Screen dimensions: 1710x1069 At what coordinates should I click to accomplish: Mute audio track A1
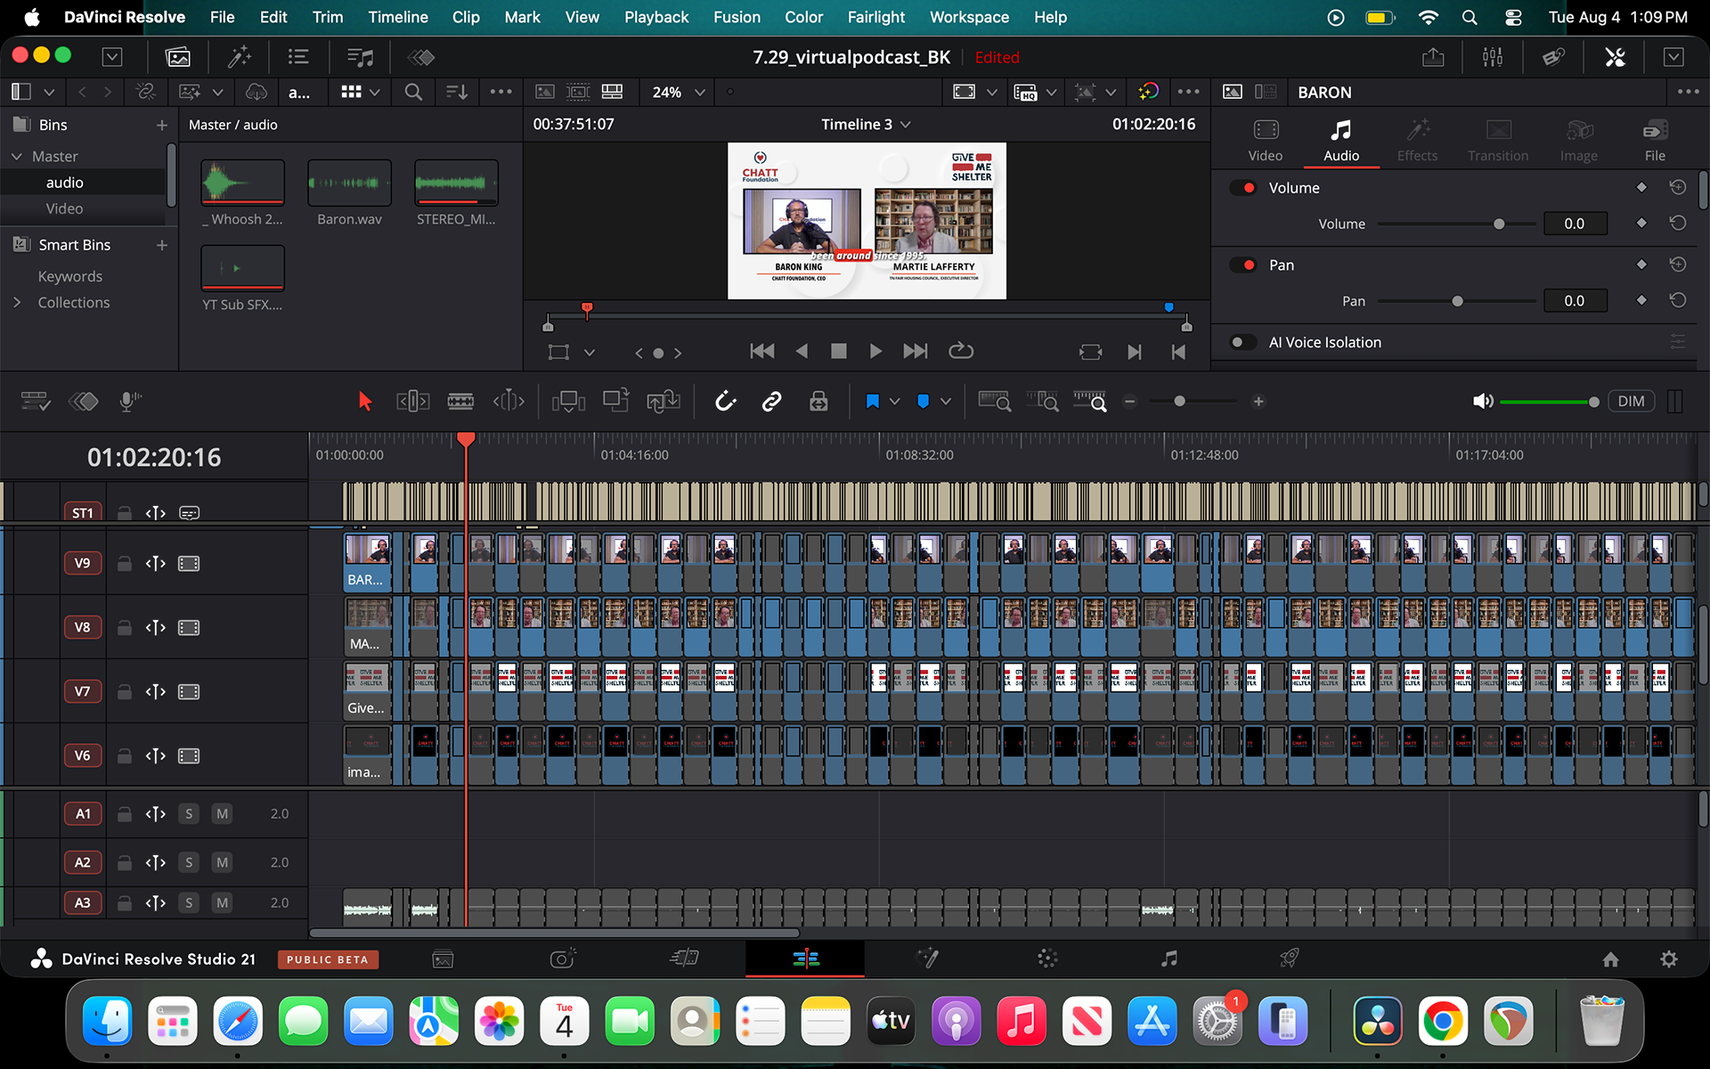point(222,814)
